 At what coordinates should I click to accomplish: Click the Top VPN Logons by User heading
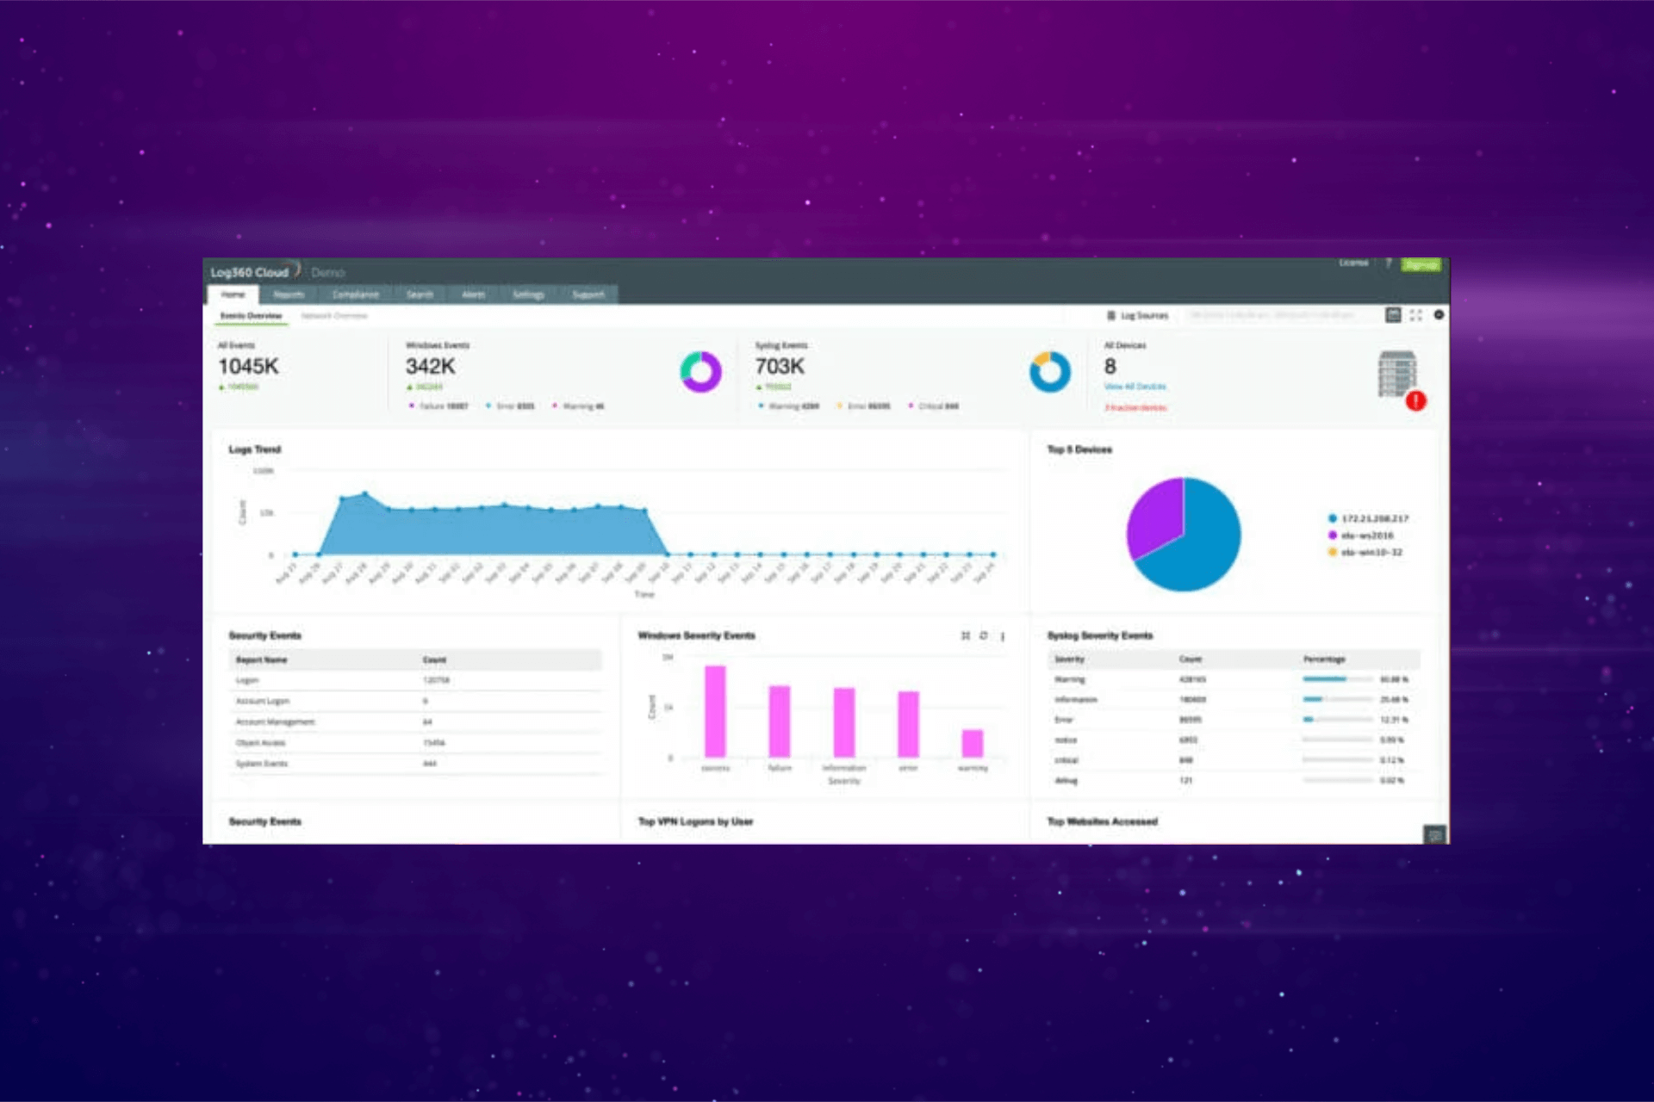695,821
